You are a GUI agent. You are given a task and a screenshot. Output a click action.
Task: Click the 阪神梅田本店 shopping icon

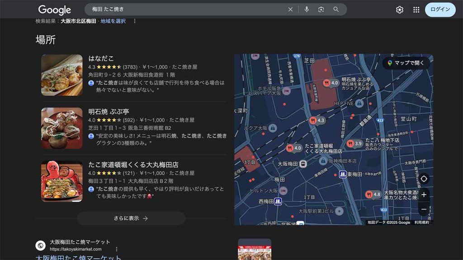[323, 161]
